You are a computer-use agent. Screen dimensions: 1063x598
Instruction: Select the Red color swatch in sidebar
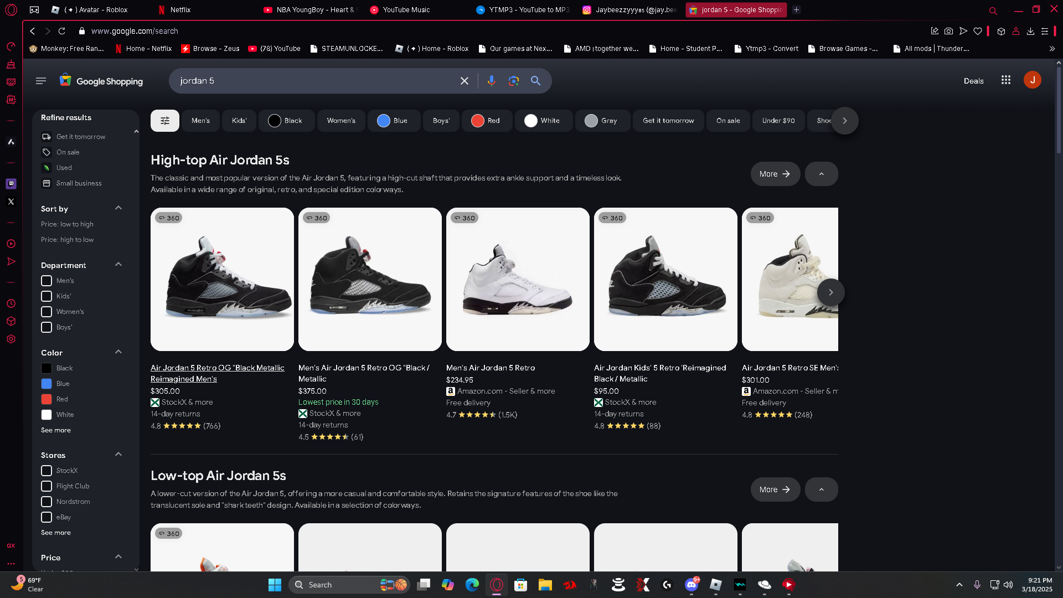click(47, 399)
